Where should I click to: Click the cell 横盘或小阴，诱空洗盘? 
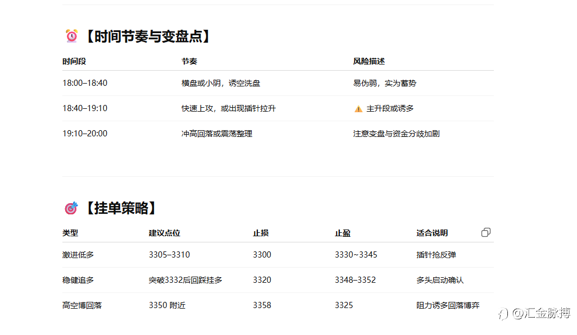221,83
